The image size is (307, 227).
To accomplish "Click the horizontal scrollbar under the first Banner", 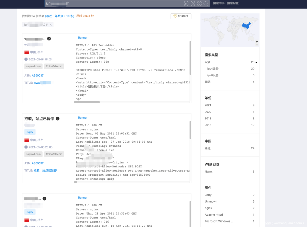I will (87, 102).
